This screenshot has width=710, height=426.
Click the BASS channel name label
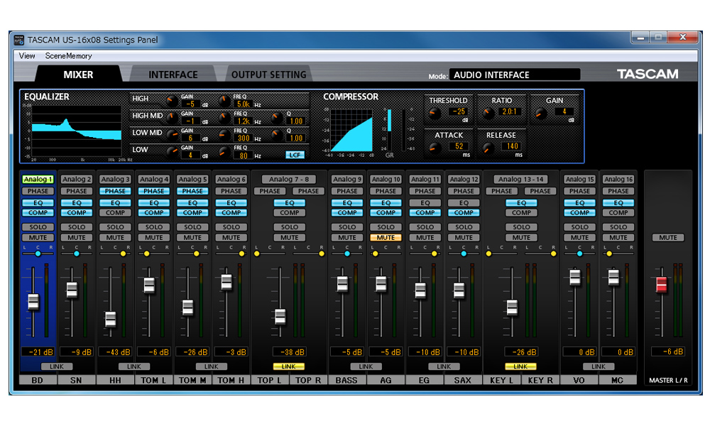coord(347,381)
